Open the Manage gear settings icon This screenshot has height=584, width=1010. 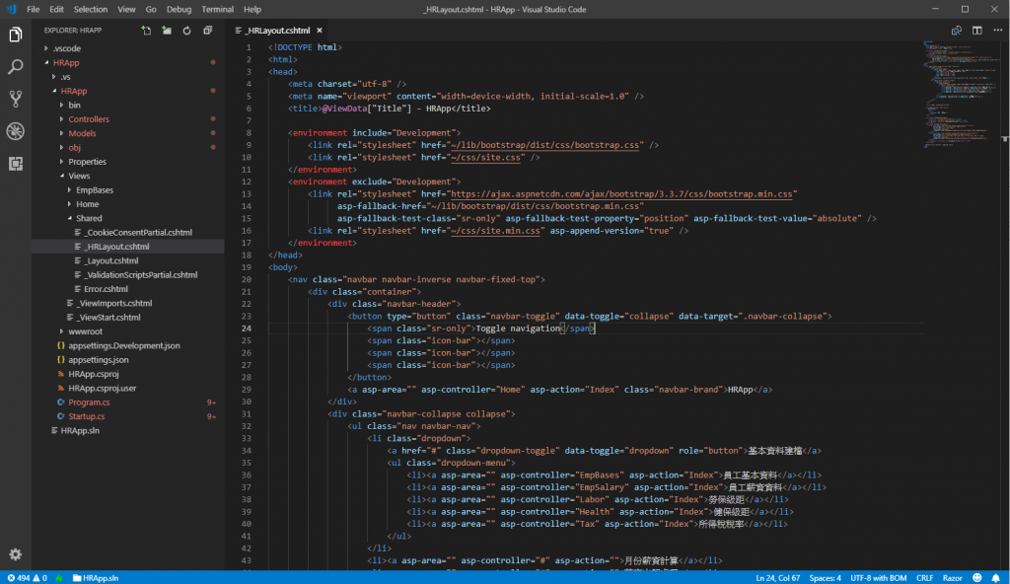point(16,554)
